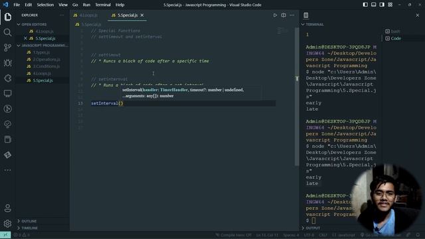Open the Terminal menu

(x=103, y=5)
